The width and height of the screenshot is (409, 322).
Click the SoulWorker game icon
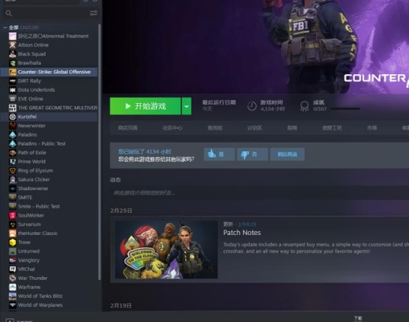click(13, 216)
